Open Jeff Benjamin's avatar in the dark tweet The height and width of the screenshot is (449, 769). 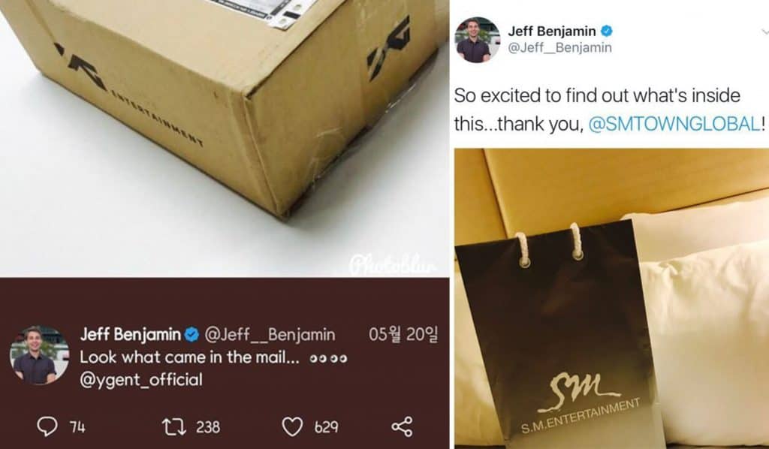[x=40, y=355]
